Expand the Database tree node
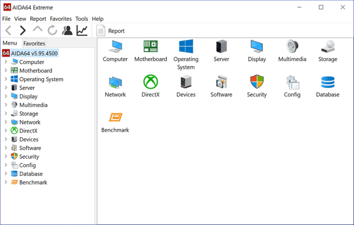Image resolution: width=354 pixels, height=225 pixels. [x=6, y=173]
